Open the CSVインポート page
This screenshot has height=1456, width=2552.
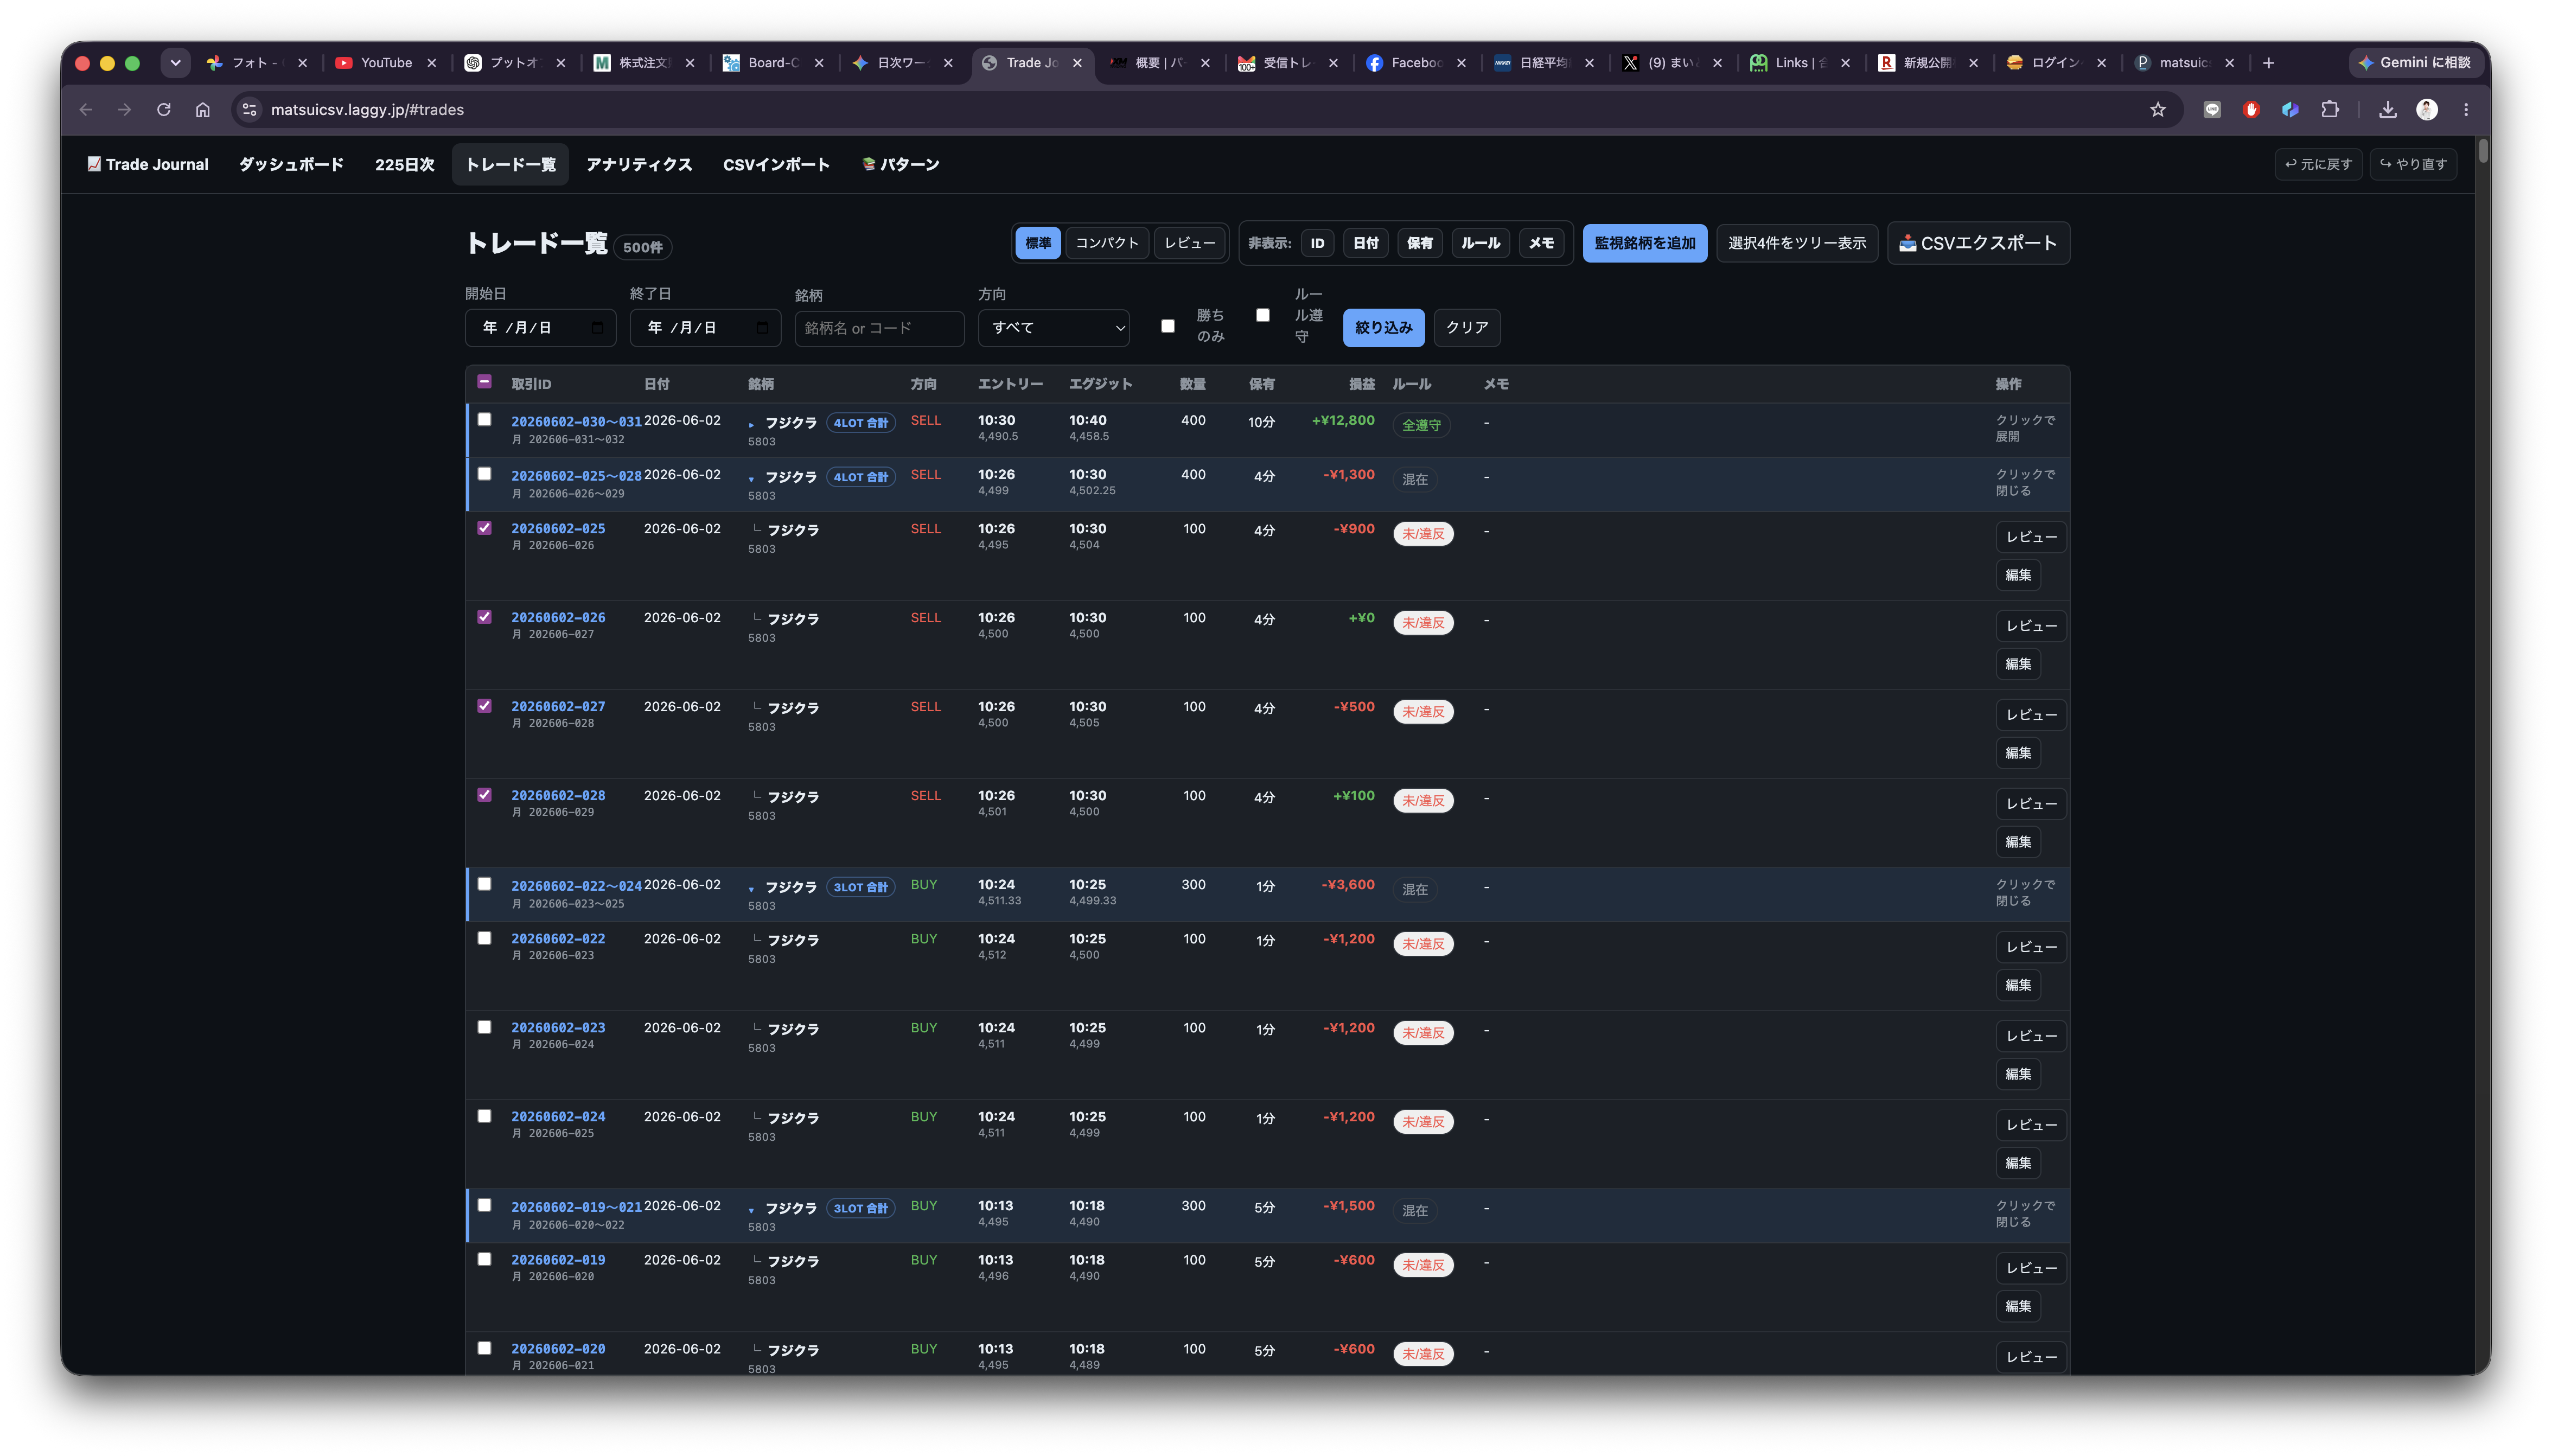[776, 164]
